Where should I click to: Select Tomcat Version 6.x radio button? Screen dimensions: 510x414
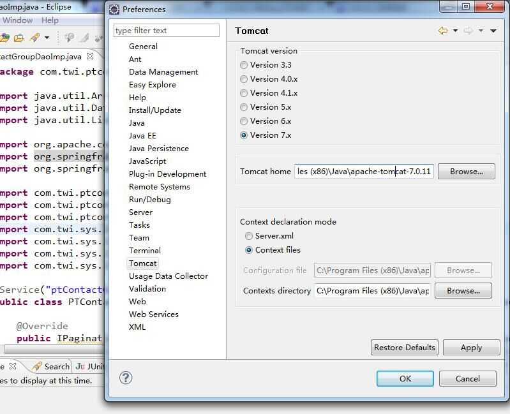[244, 121]
